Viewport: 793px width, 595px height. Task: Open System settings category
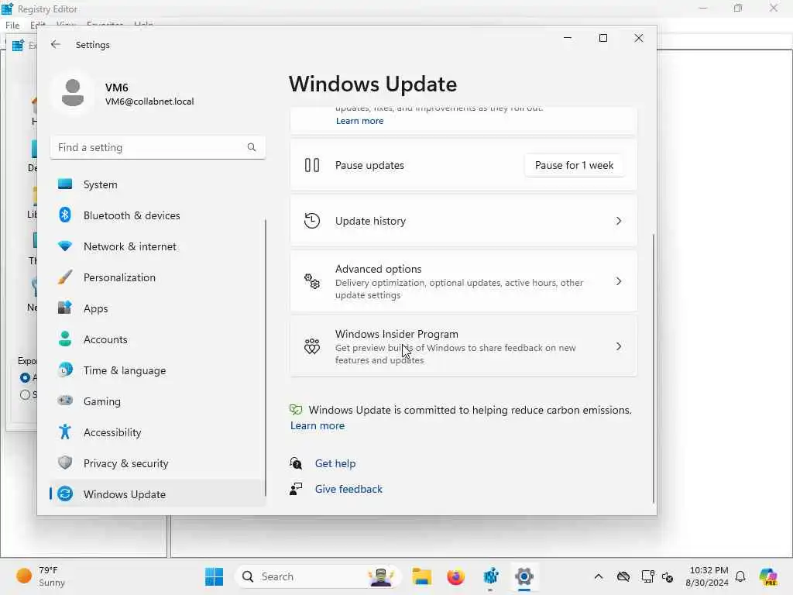coord(158,184)
